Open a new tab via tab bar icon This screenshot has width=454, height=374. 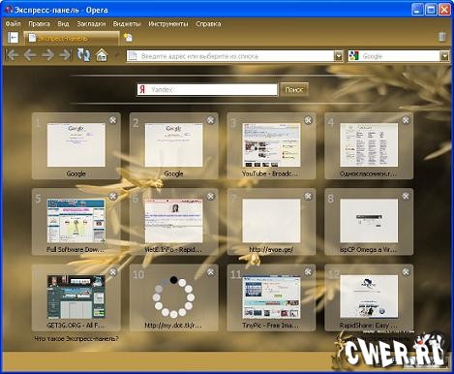tap(128, 38)
